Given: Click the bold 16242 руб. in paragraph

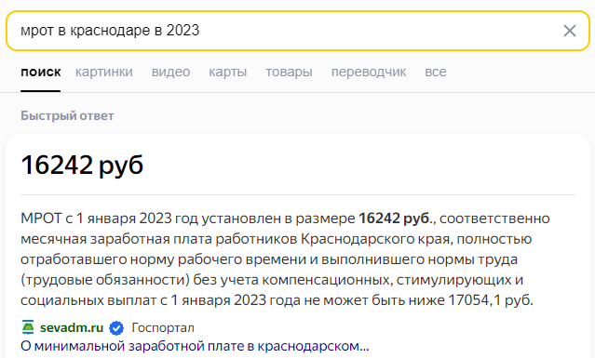Looking at the screenshot, I should (395, 219).
